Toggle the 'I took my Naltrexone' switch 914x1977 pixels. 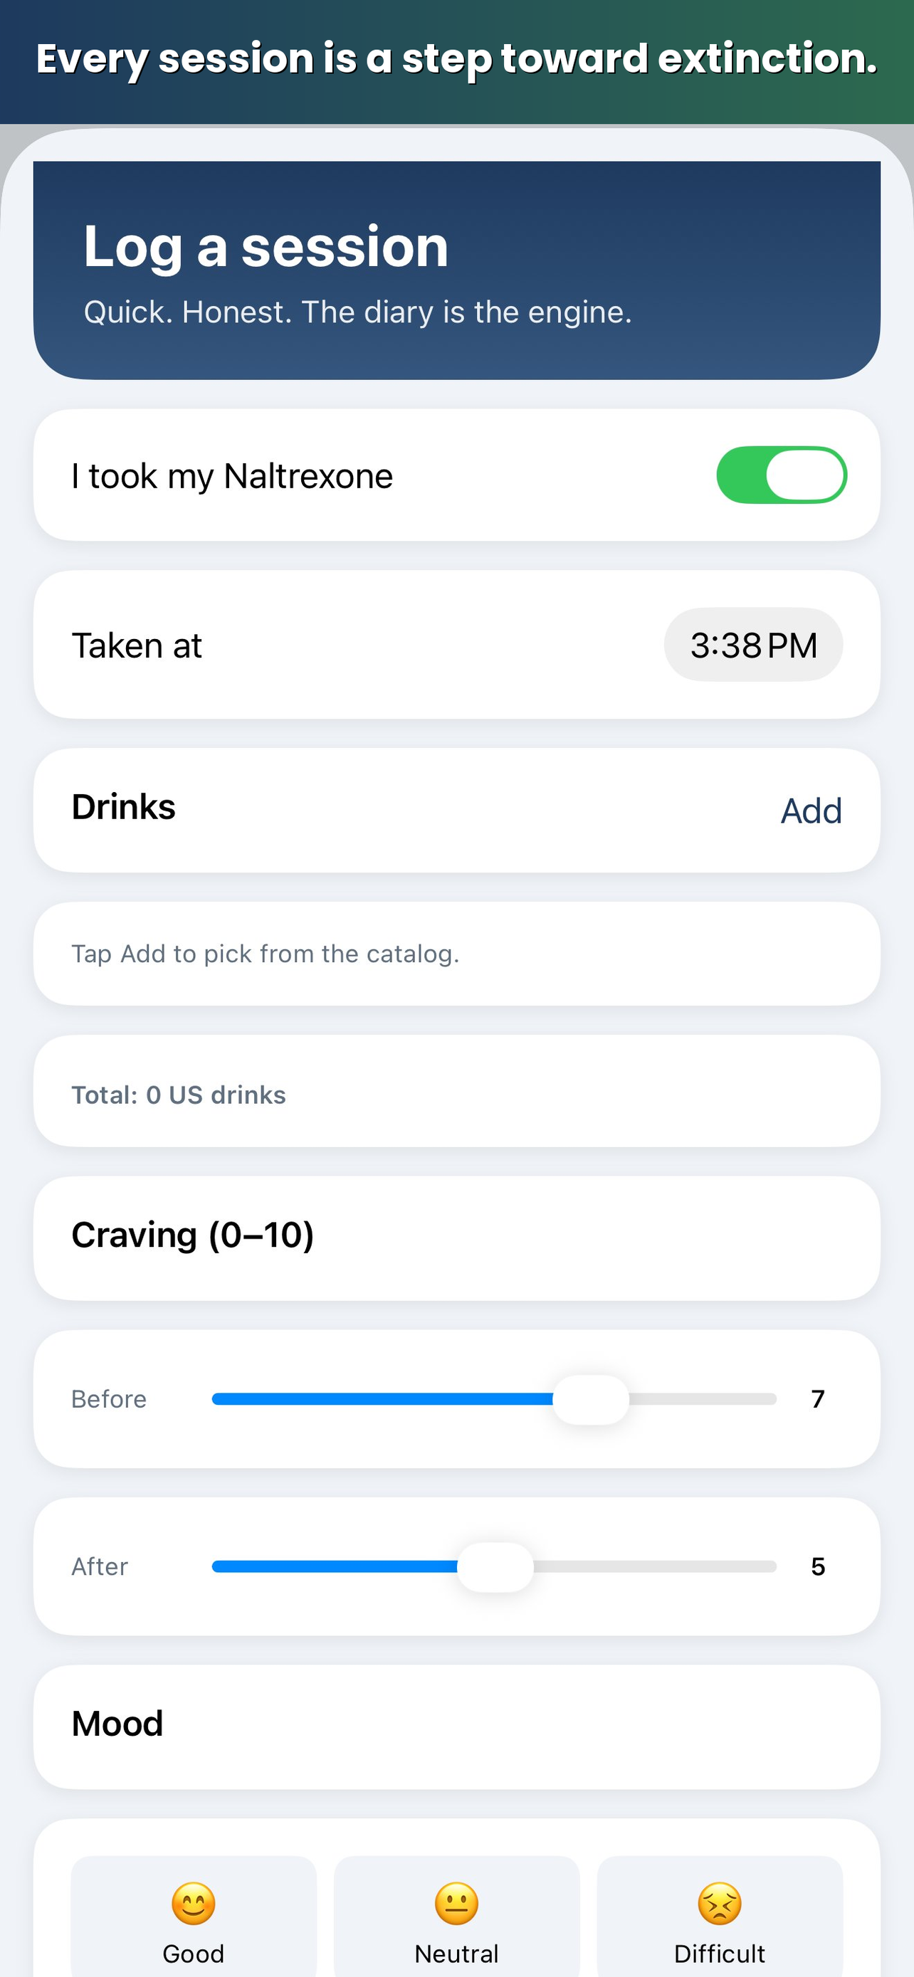click(x=781, y=475)
